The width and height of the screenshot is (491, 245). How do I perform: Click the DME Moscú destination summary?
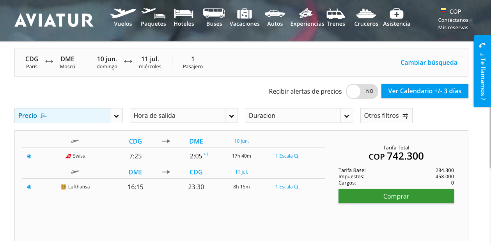click(67, 62)
